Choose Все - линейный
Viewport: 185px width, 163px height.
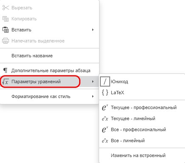[142, 141]
